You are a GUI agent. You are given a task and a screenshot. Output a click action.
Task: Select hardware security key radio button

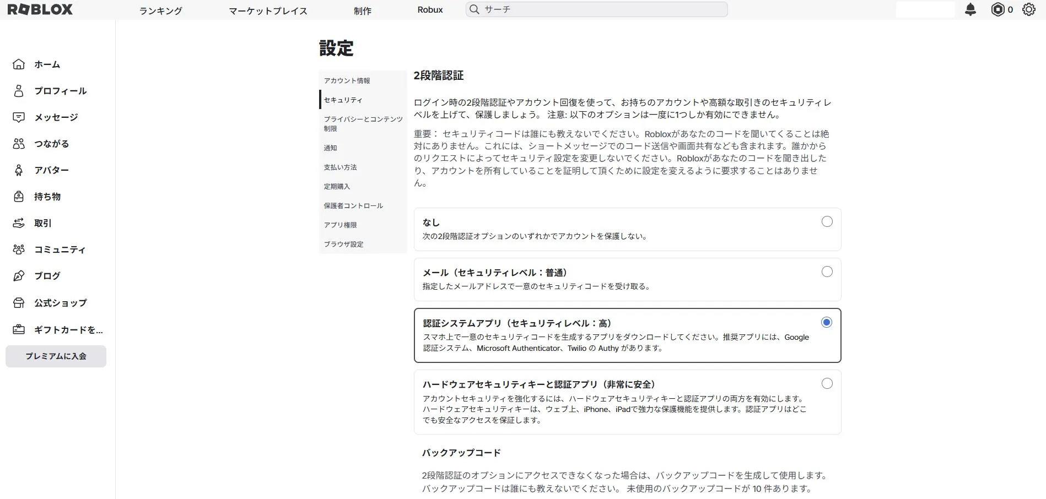(827, 383)
